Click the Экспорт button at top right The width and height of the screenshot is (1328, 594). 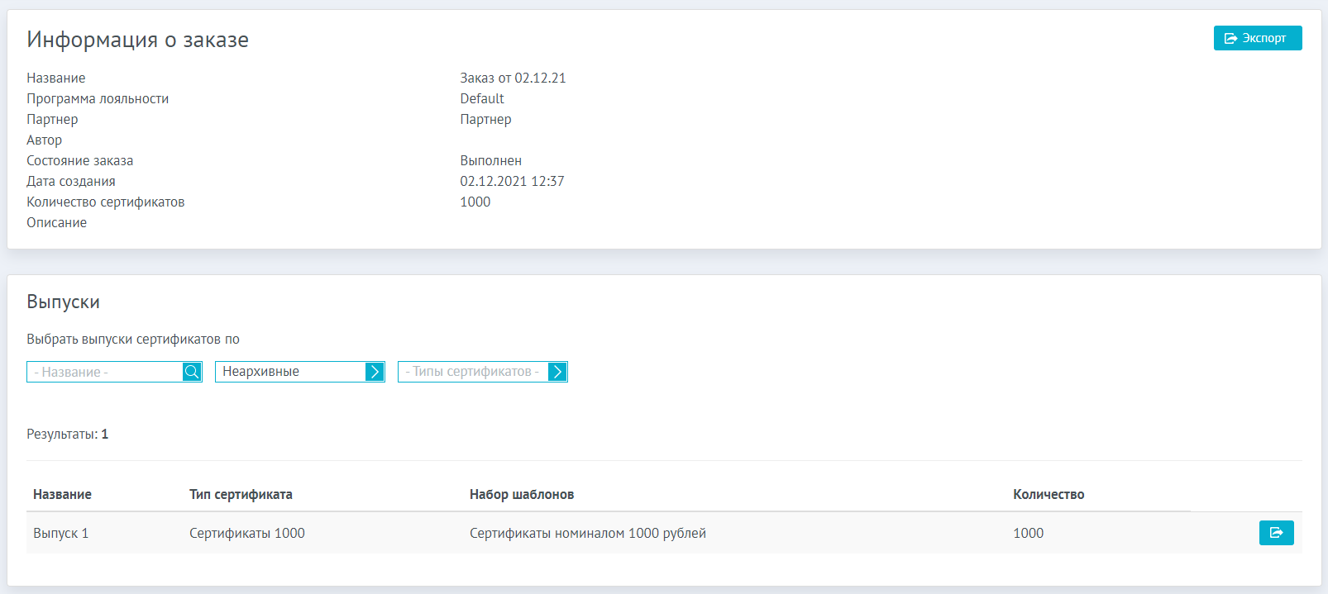coord(1257,38)
